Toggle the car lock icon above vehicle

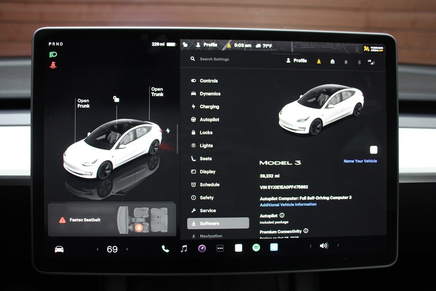tap(116, 99)
